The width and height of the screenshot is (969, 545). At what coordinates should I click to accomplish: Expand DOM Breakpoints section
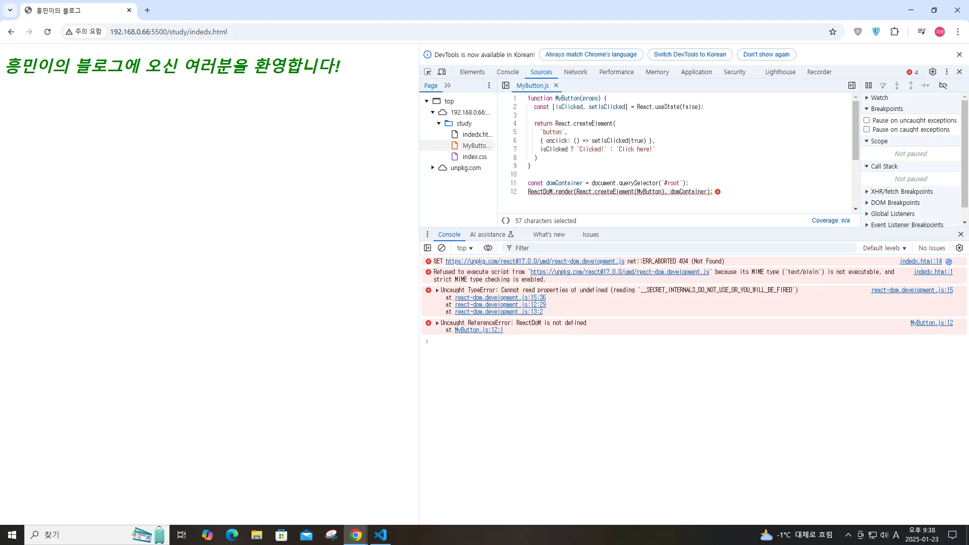click(x=895, y=203)
